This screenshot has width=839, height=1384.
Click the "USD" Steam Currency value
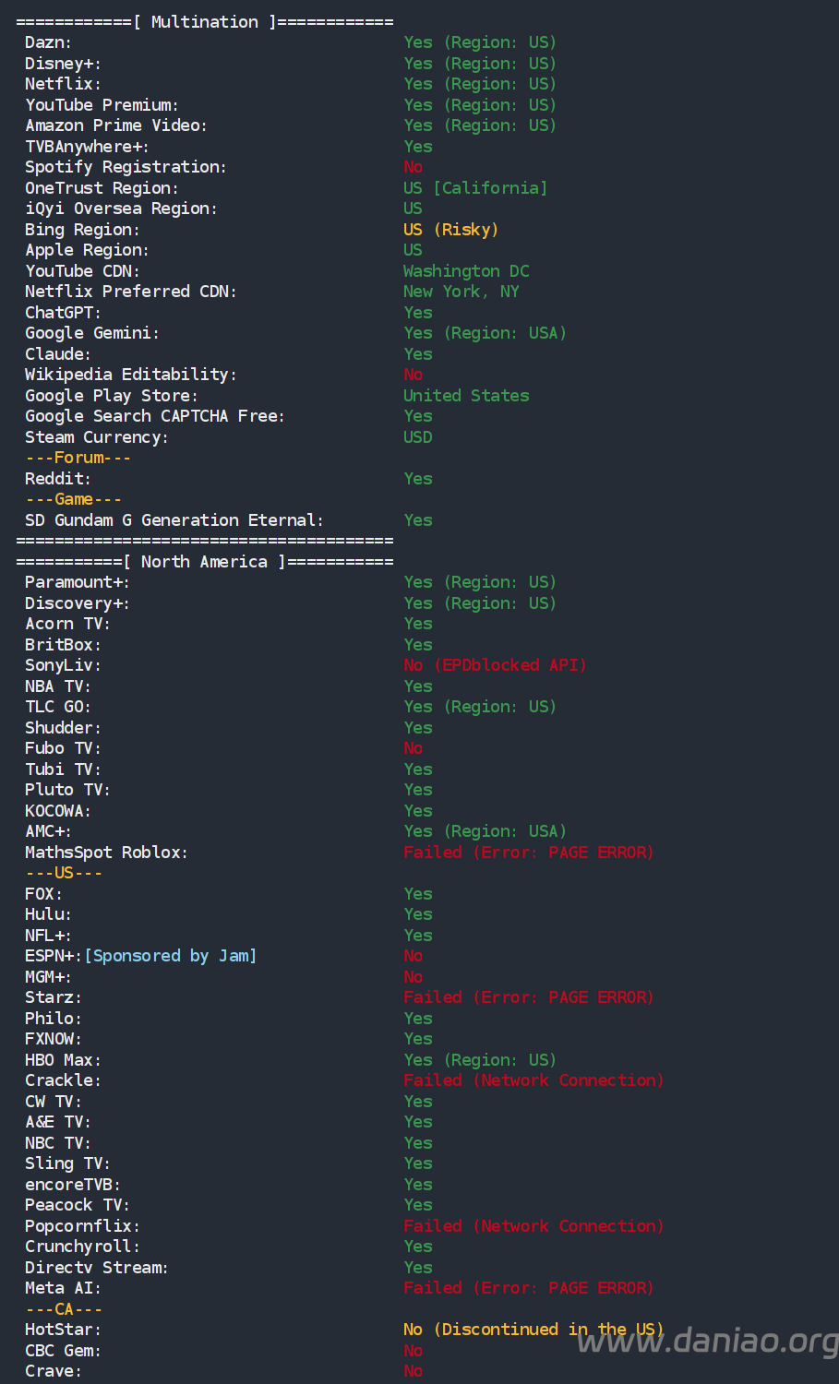[x=417, y=437]
